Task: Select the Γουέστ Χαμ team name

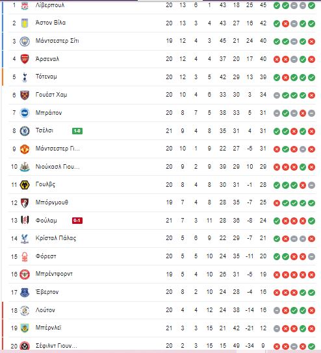Action: click(x=51, y=95)
